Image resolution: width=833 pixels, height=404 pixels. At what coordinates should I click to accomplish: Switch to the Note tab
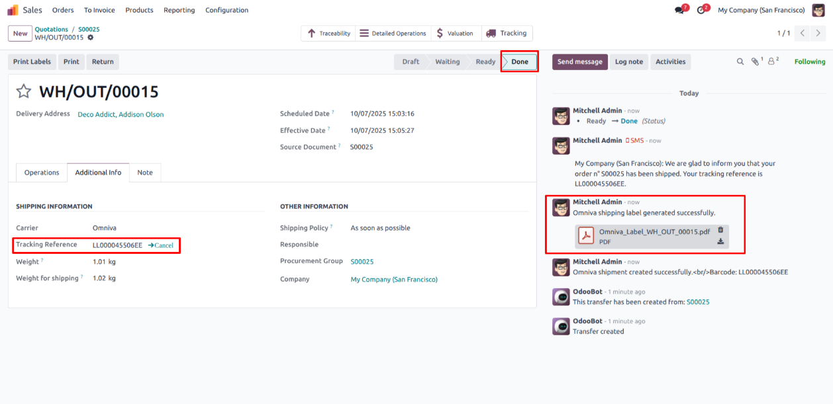[x=145, y=173]
